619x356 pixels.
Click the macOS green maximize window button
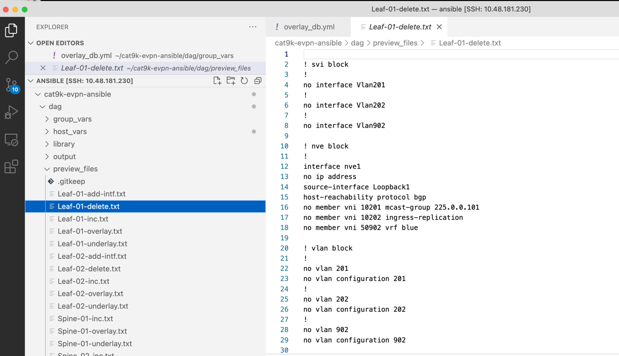[x=25, y=9]
